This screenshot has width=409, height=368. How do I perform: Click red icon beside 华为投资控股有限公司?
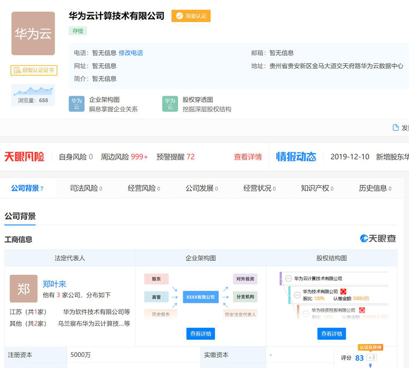point(362,310)
